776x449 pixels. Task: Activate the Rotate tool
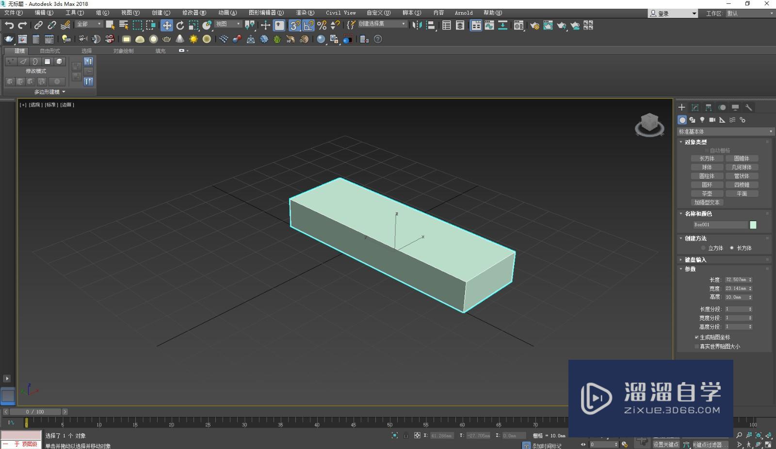(x=180, y=25)
